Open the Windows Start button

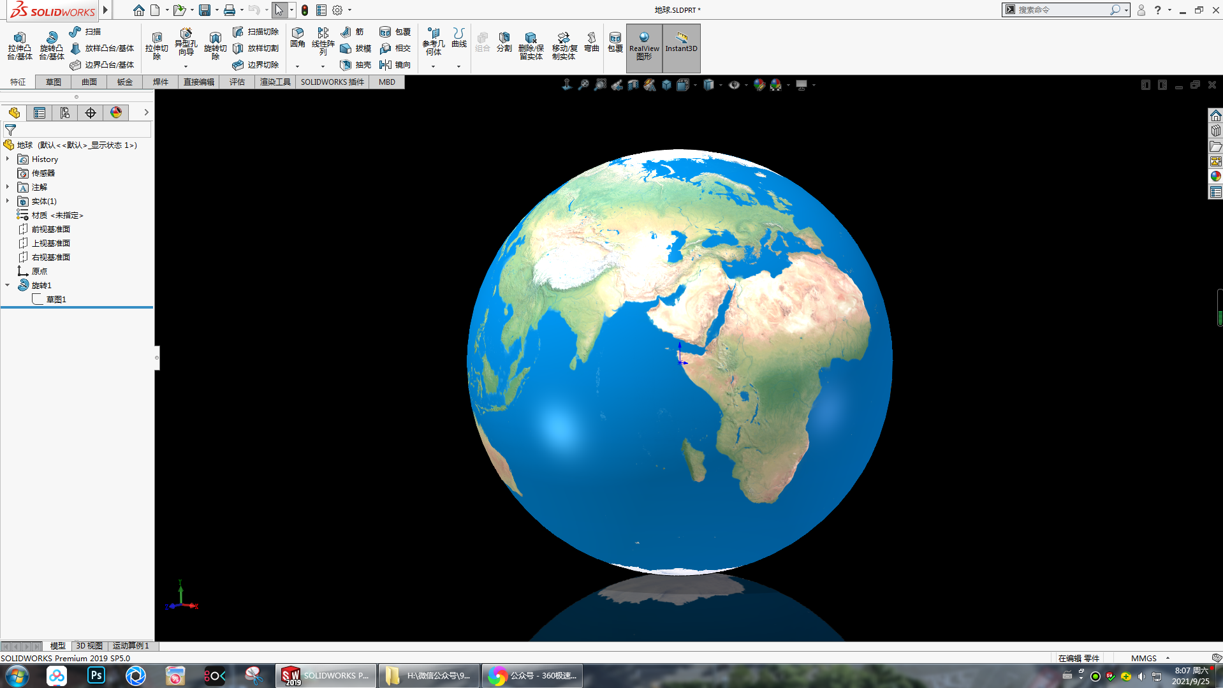pyautogui.click(x=17, y=676)
